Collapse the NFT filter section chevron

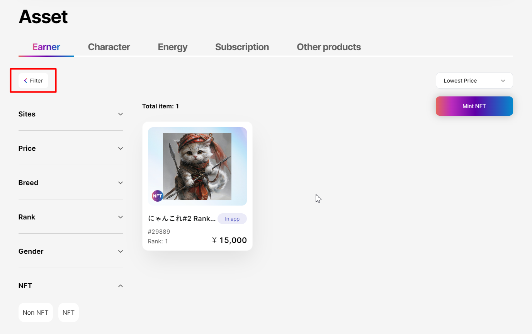(121, 286)
